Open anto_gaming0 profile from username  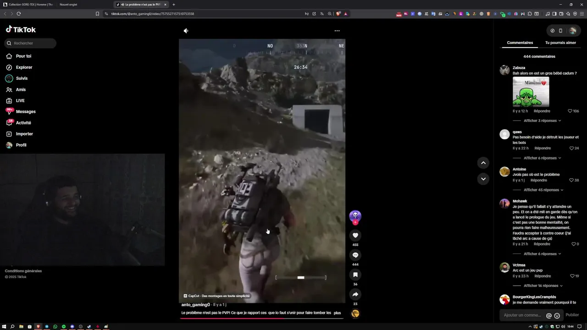(x=196, y=305)
